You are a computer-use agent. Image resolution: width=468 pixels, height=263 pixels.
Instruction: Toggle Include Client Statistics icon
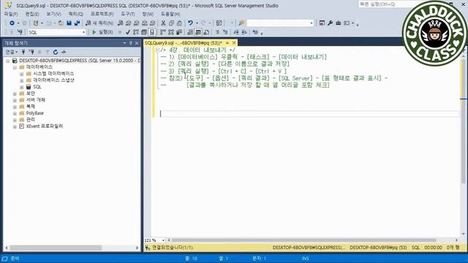179,32
